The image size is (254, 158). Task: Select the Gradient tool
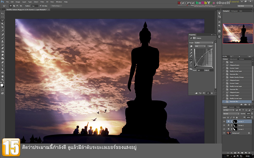3,52
